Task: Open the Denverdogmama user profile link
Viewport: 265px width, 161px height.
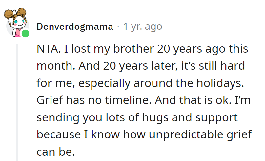Action: pyautogui.click(x=75, y=27)
